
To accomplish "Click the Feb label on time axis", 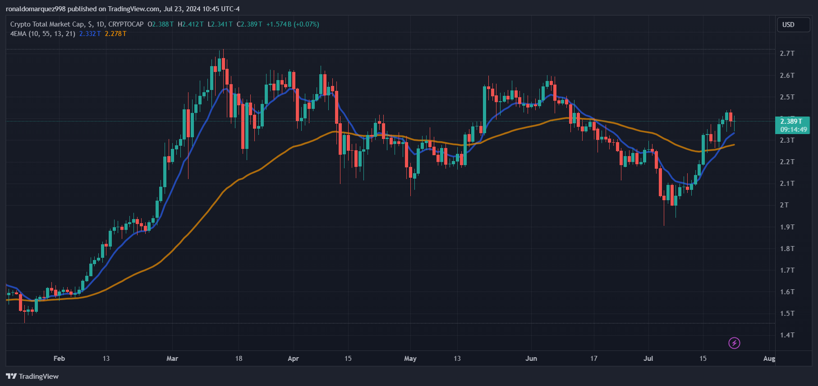I will [59, 359].
